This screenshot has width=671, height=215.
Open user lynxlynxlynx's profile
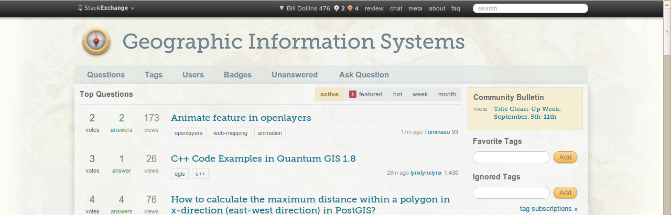click(426, 173)
